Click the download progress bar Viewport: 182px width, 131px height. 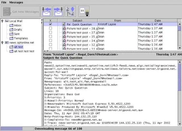(17, 128)
